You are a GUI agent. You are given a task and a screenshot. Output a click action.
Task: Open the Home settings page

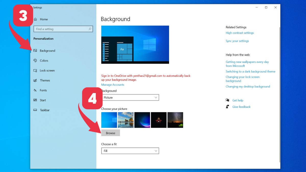pyautogui.click(x=44, y=19)
